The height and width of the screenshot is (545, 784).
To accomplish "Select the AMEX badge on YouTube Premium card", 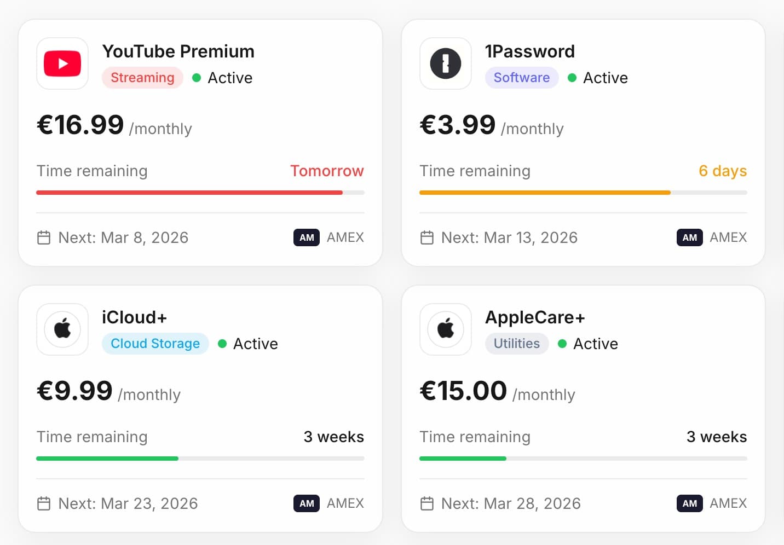I will pos(306,237).
